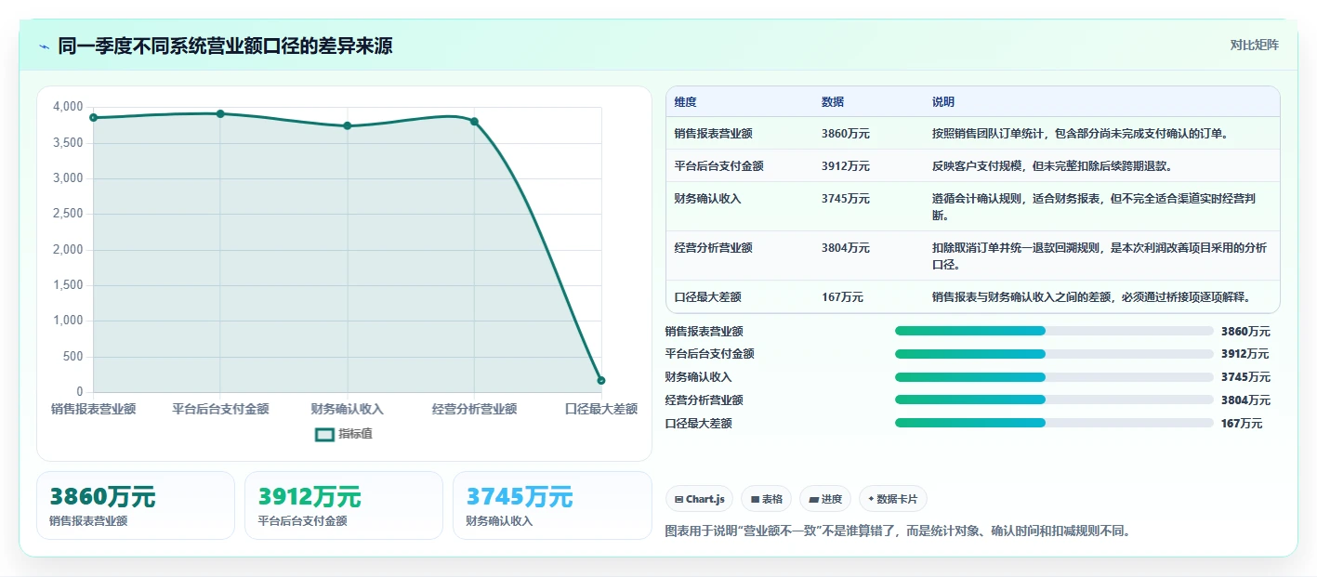Click the chart point for 口径最大差额
The width and height of the screenshot is (1317, 577).
tap(601, 380)
